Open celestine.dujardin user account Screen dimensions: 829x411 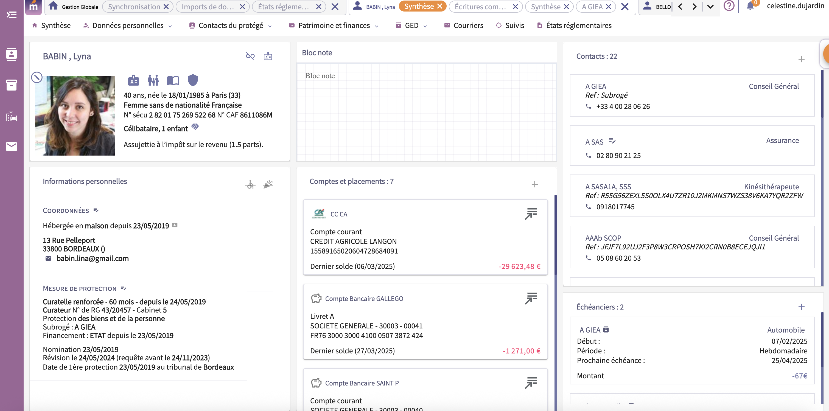click(x=796, y=6)
